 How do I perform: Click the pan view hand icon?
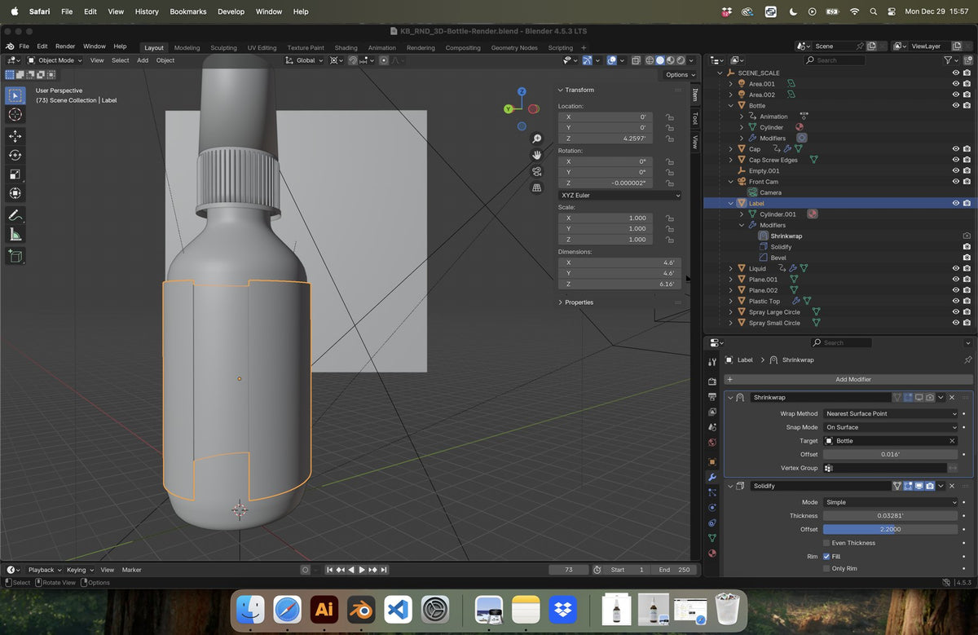coord(536,155)
